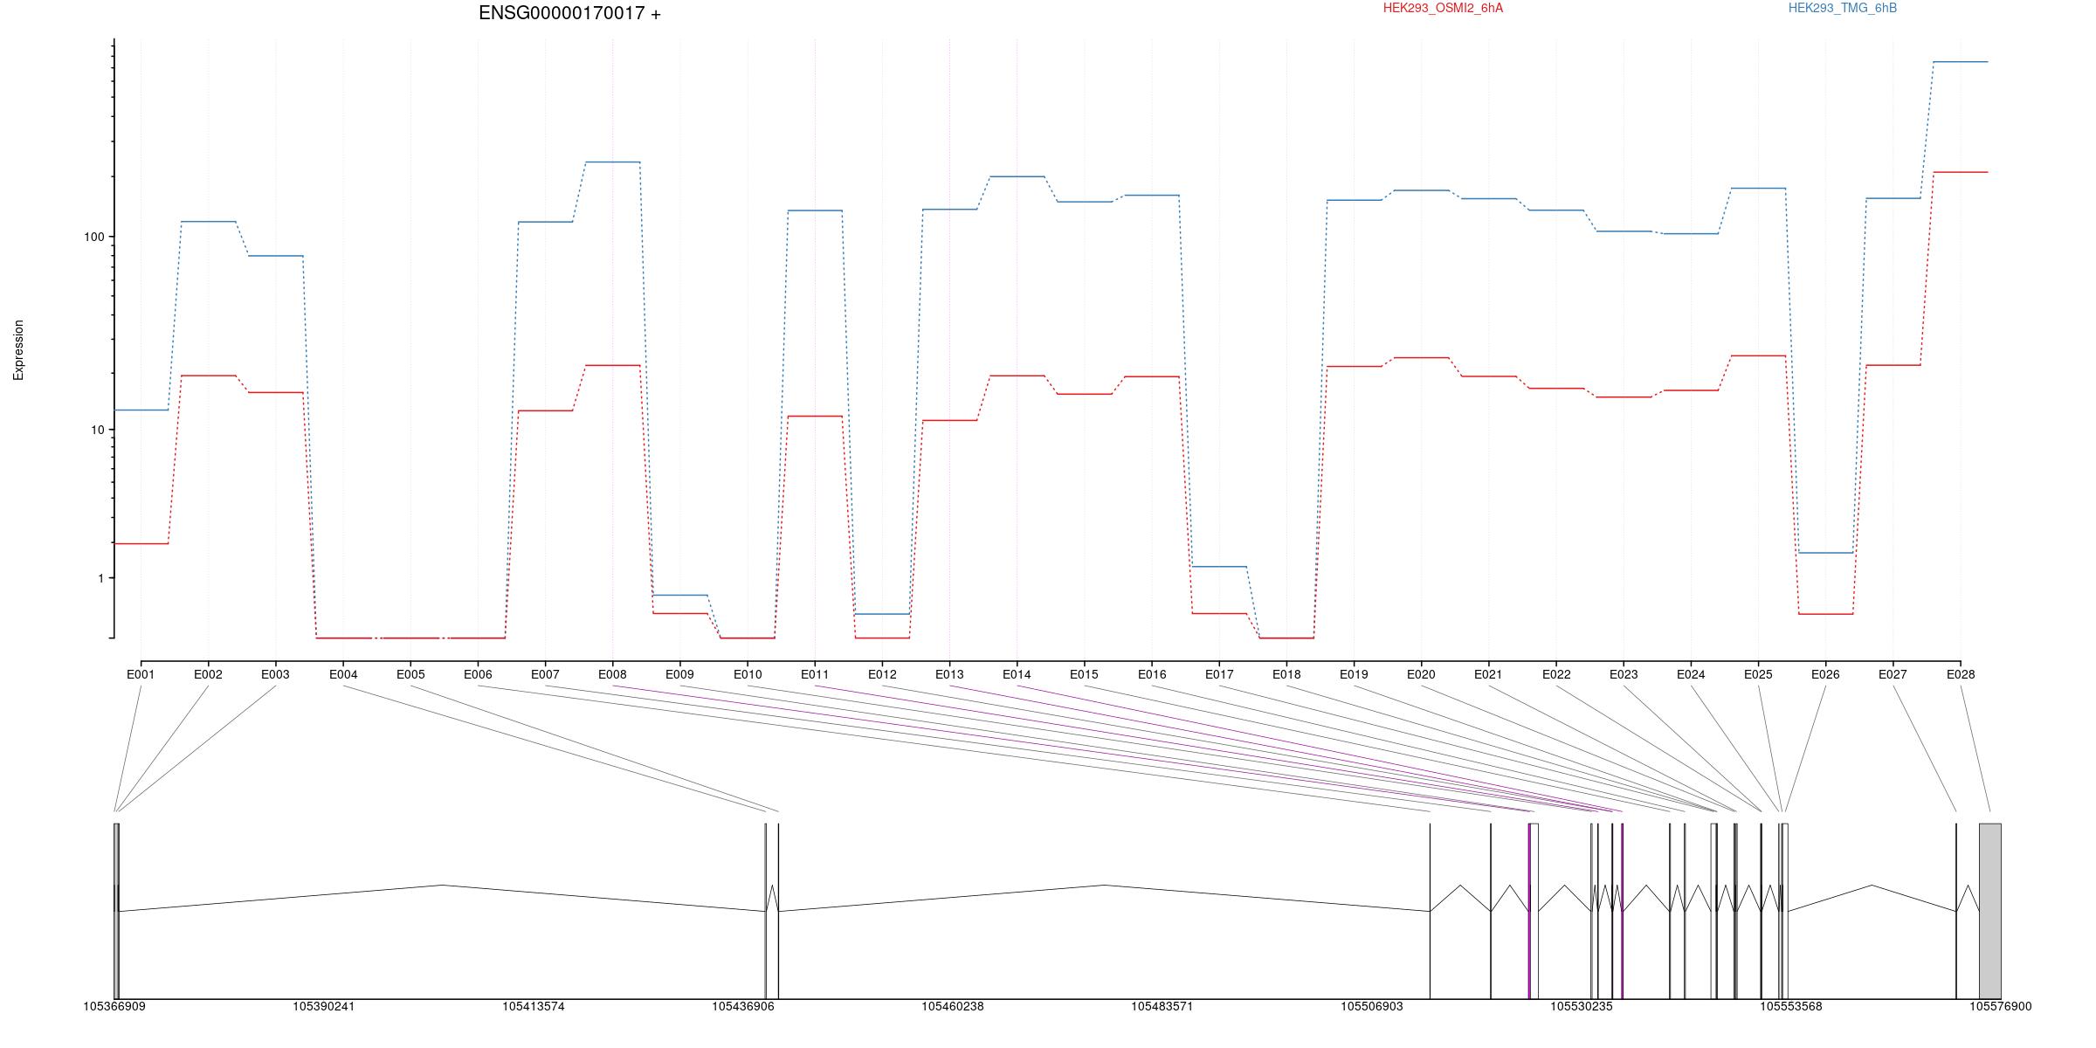Click genomic coordinate 105483571

point(1162,1006)
